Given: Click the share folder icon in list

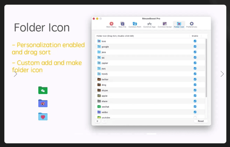Looking at the screenshot, I should (x=99, y=101).
